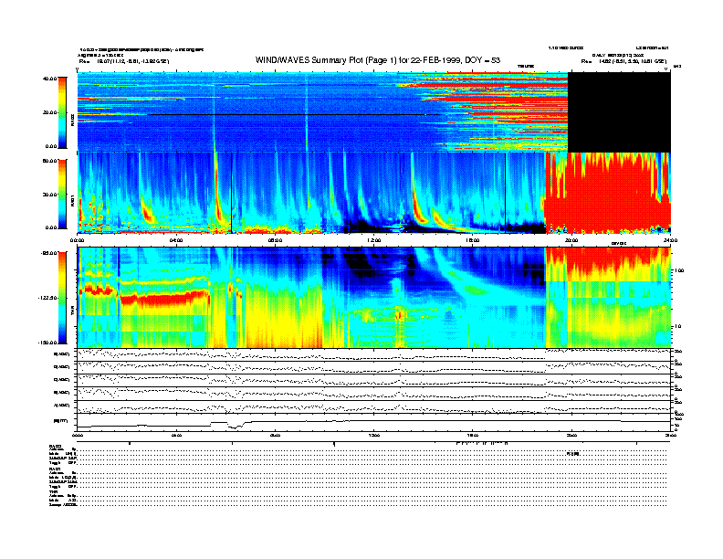The width and height of the screenshot is (723, 559).
Task: Click the RAD1 spectrogram's color scale bar
Action: tap(62, 194)
